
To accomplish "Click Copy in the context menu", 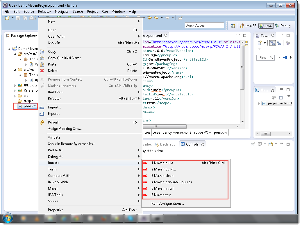I will coord(90,52).
